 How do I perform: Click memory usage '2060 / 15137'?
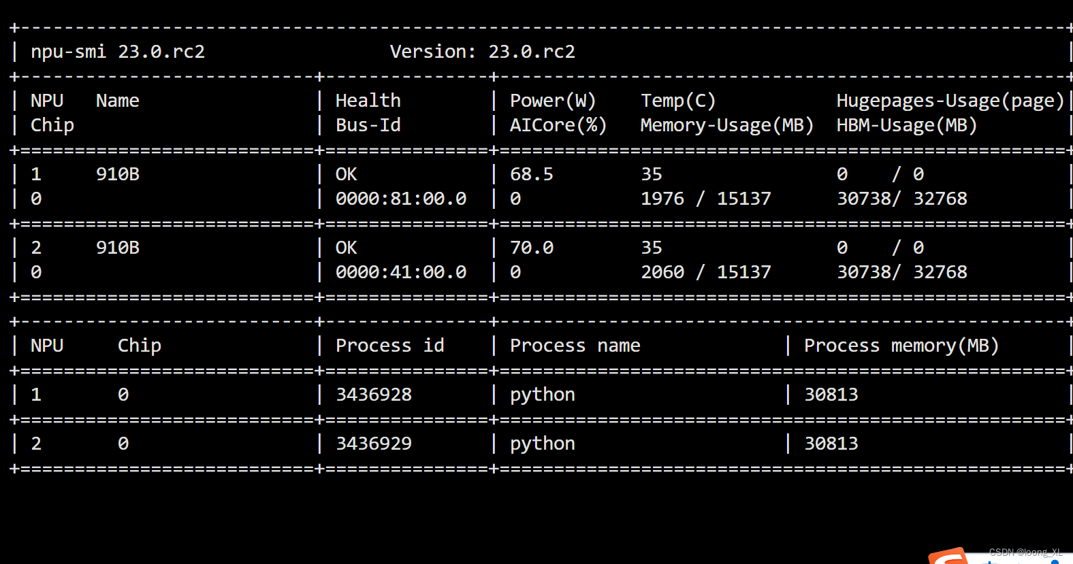[706, 272]
